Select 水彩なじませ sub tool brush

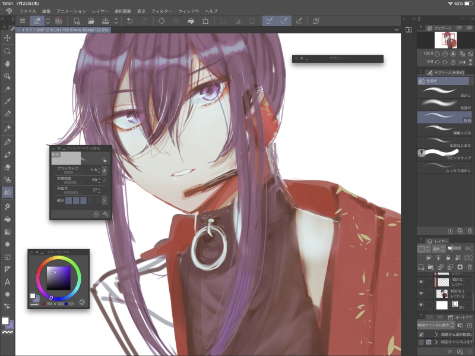(444, 142)
